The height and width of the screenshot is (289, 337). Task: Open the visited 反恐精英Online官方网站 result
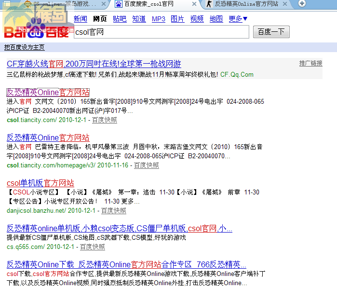pyautogui.click(x=48, y=92)
